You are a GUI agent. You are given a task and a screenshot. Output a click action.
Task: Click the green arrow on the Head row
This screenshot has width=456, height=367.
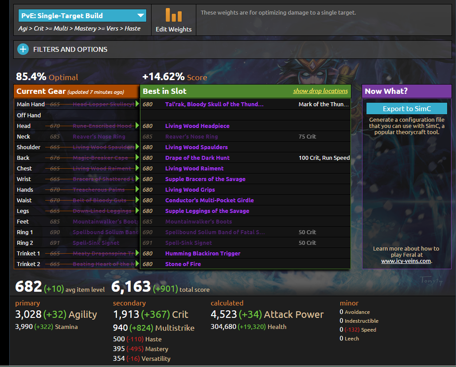(x=137, y=126)
